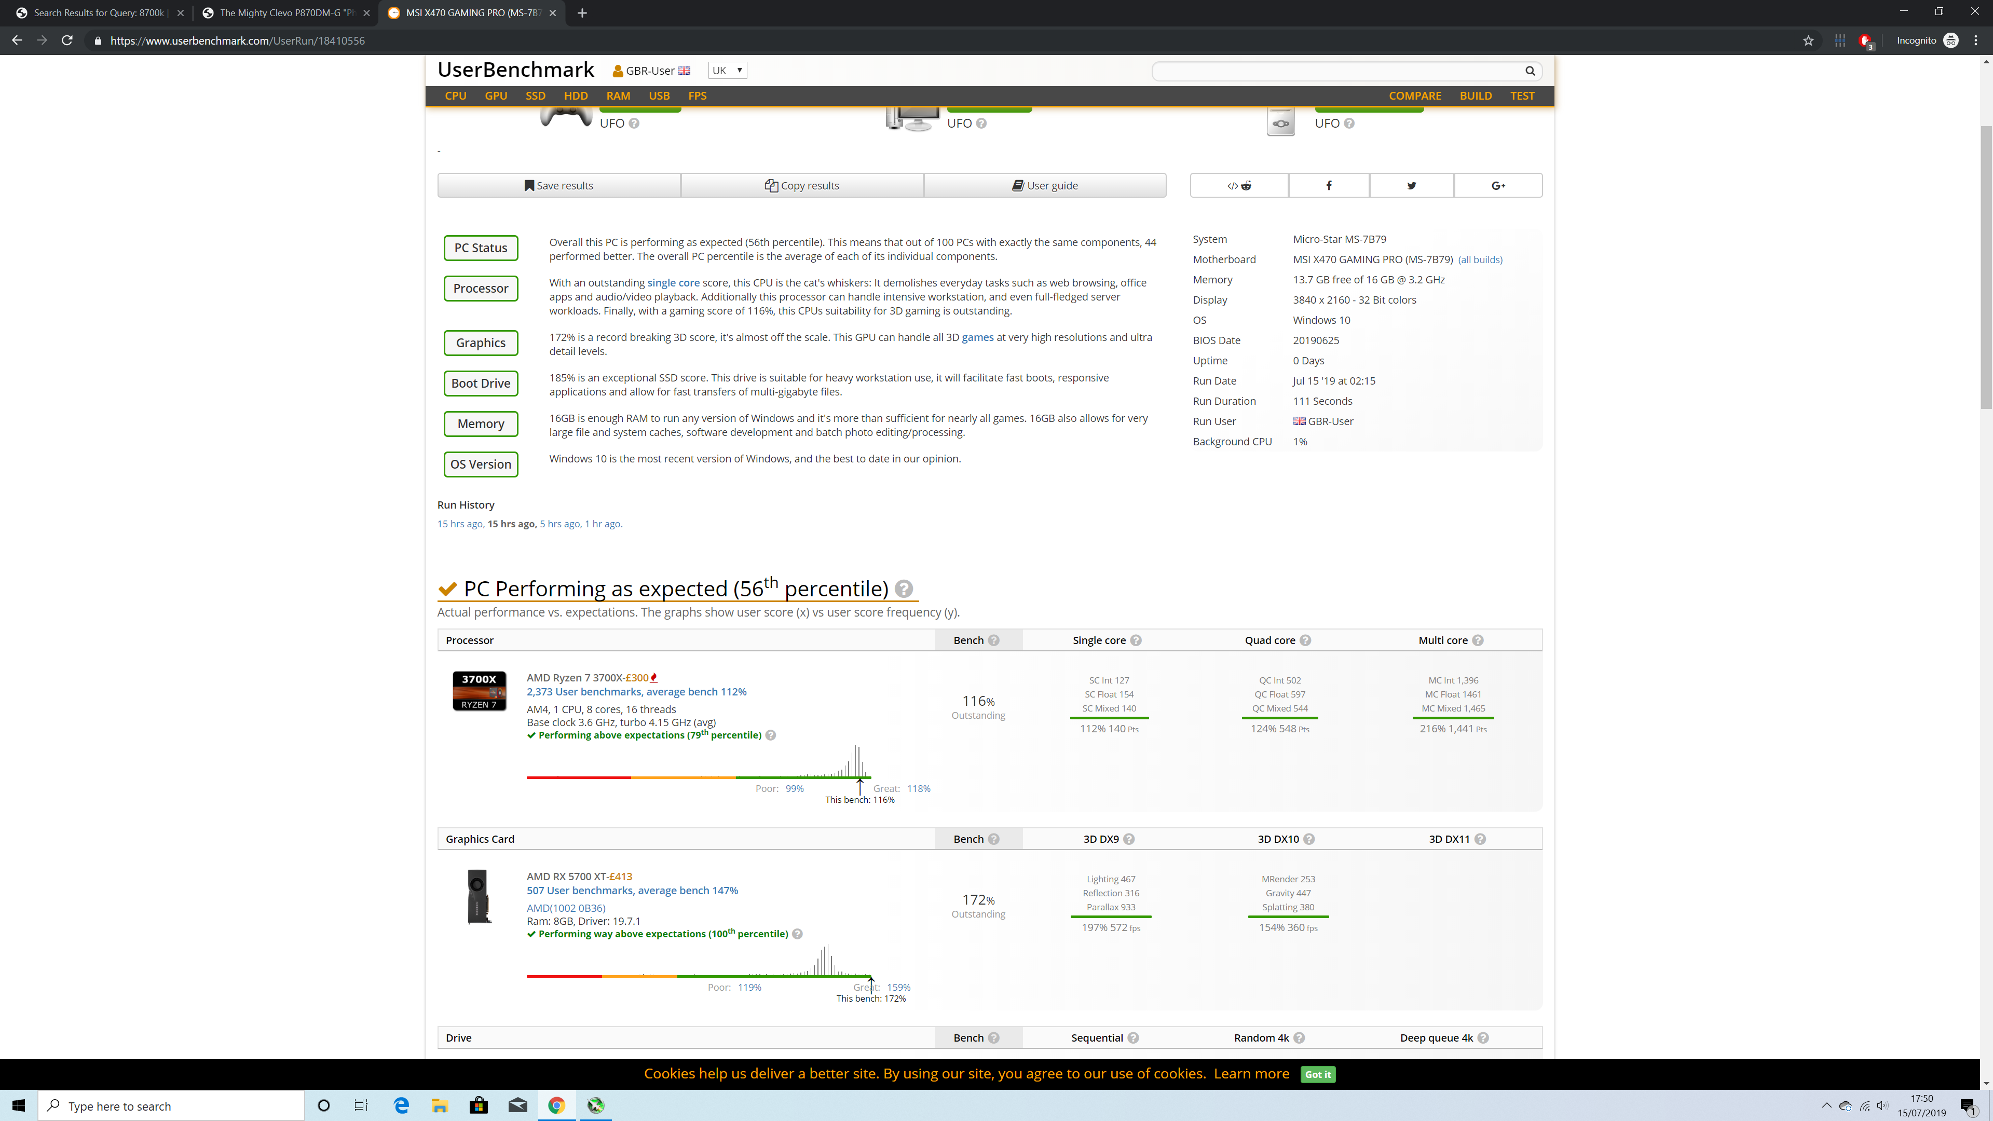Click the Windows taskbar search box

tap(171, 1106)
